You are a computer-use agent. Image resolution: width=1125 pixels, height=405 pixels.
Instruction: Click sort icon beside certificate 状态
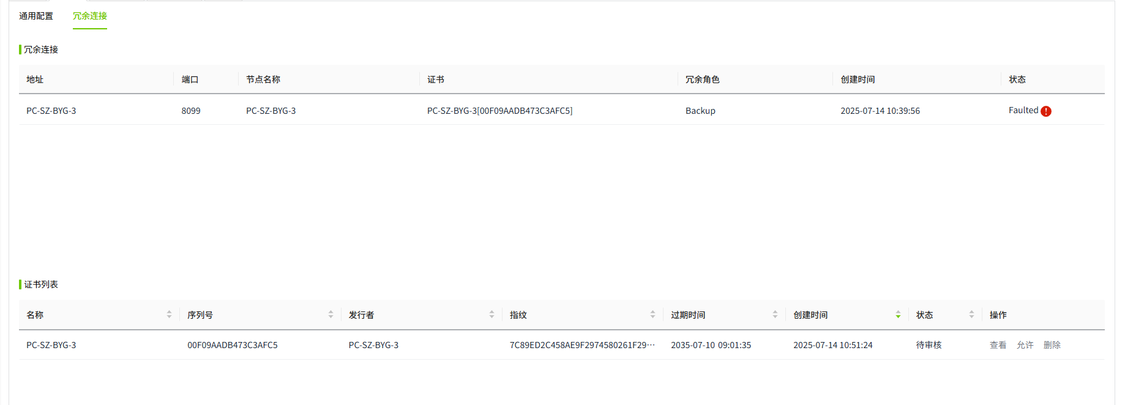pyautogui.click(x=971, y=314)
